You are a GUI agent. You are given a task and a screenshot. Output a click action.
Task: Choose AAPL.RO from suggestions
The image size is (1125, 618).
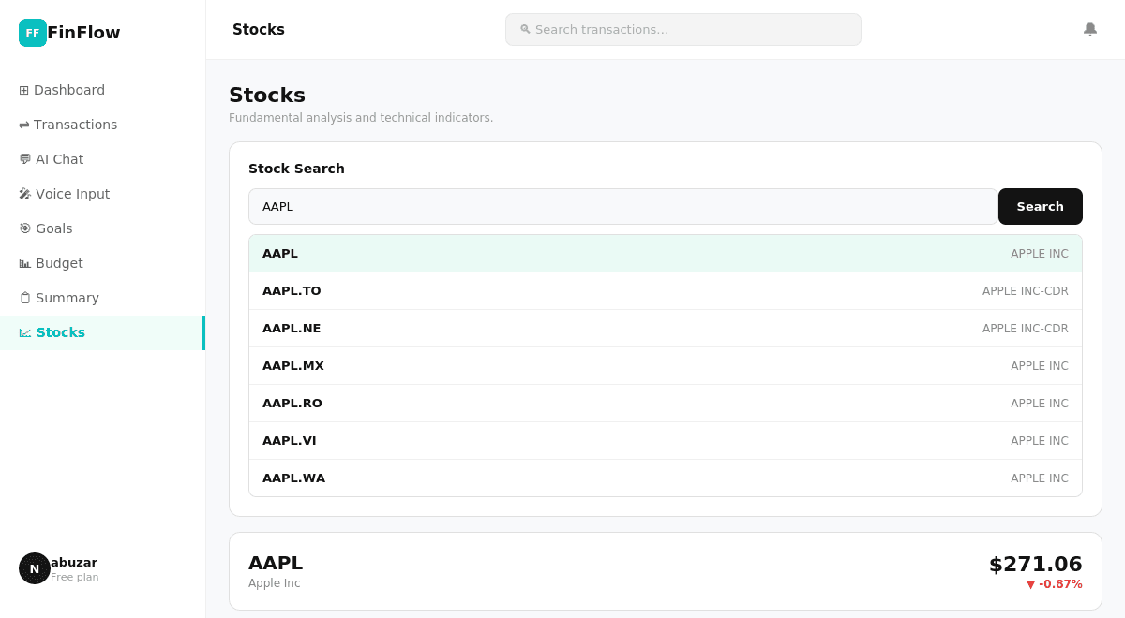click(666, 404)
